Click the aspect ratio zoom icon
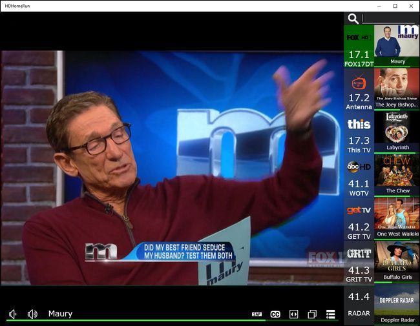420x326 pixels. 294,314
